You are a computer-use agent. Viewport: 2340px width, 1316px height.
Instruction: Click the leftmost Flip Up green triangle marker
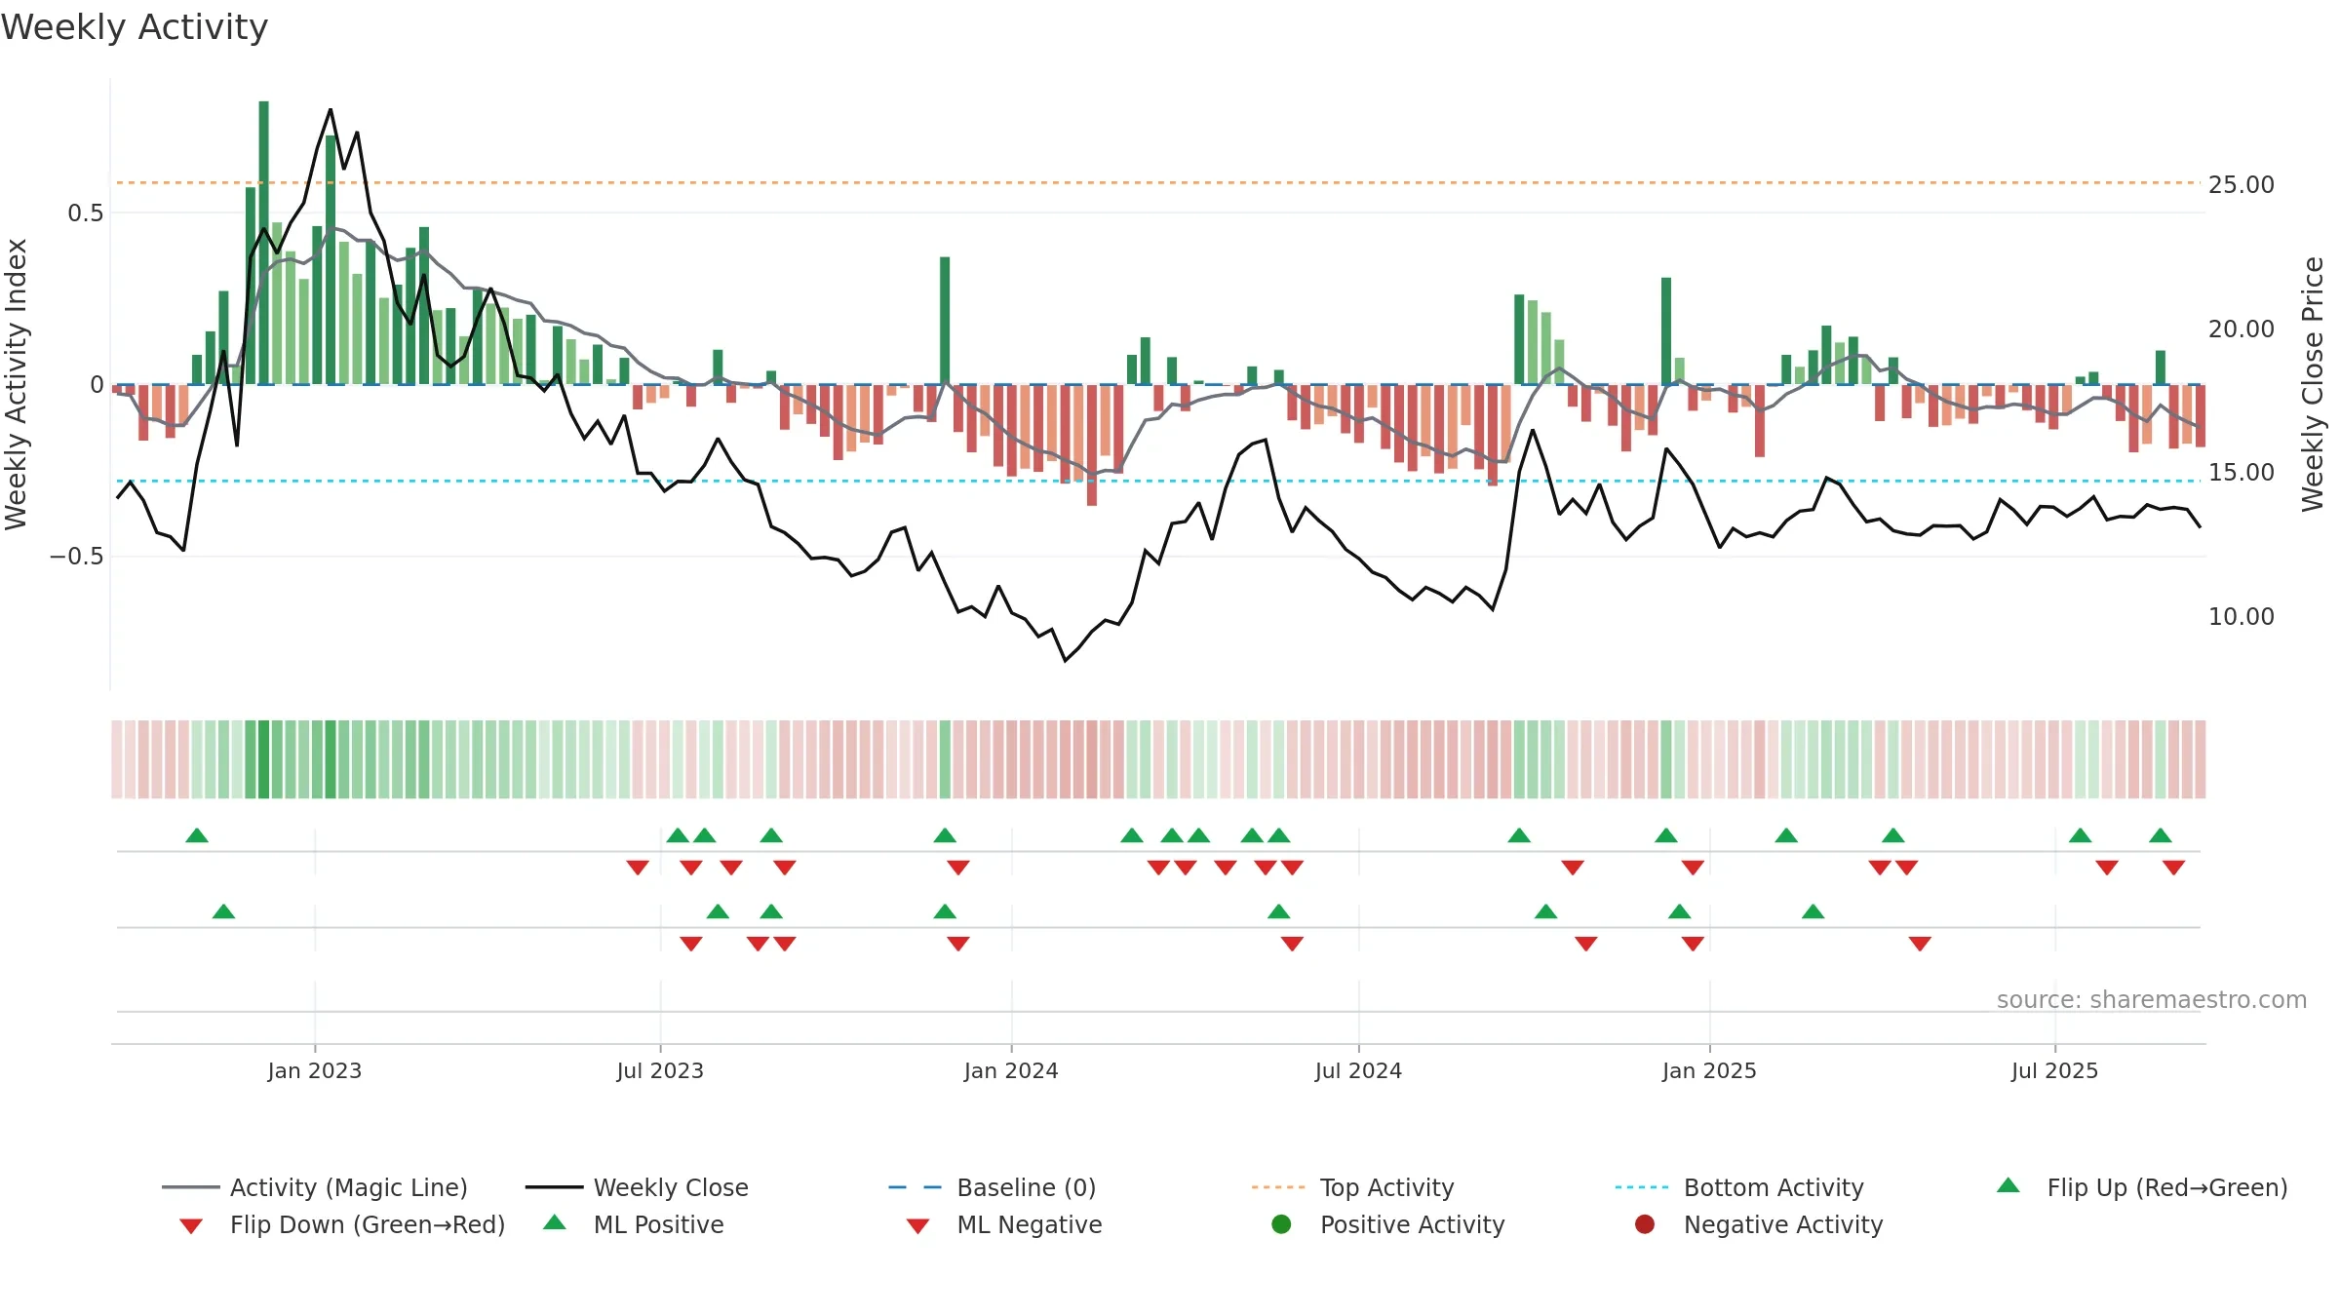click(x=197, y=835)
